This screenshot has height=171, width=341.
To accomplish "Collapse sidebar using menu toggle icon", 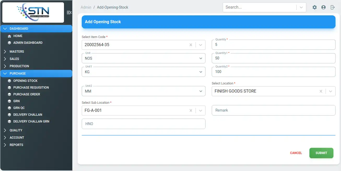I will 69,13.
